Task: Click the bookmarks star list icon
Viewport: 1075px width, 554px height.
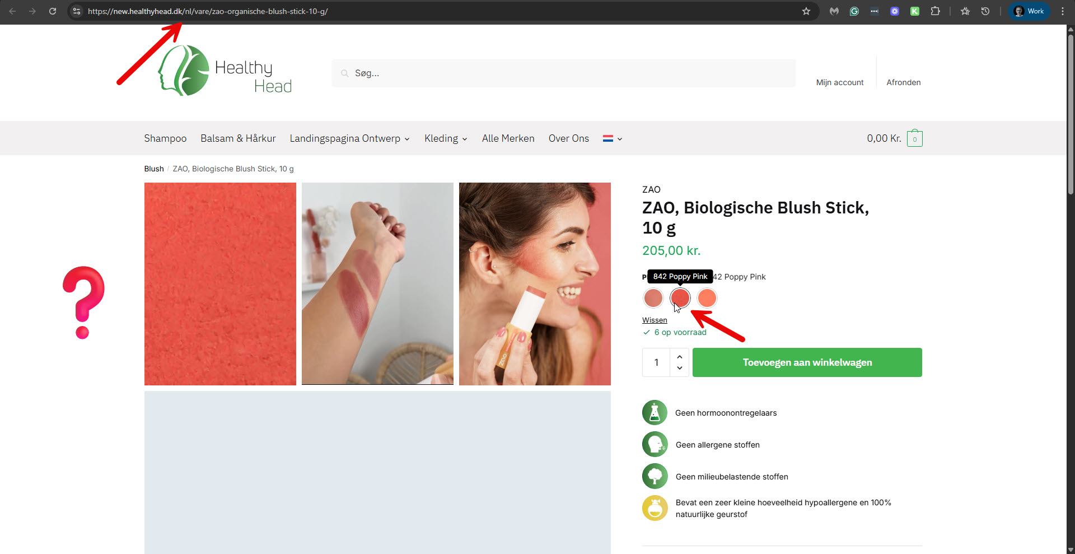Action: pos(965,11)
